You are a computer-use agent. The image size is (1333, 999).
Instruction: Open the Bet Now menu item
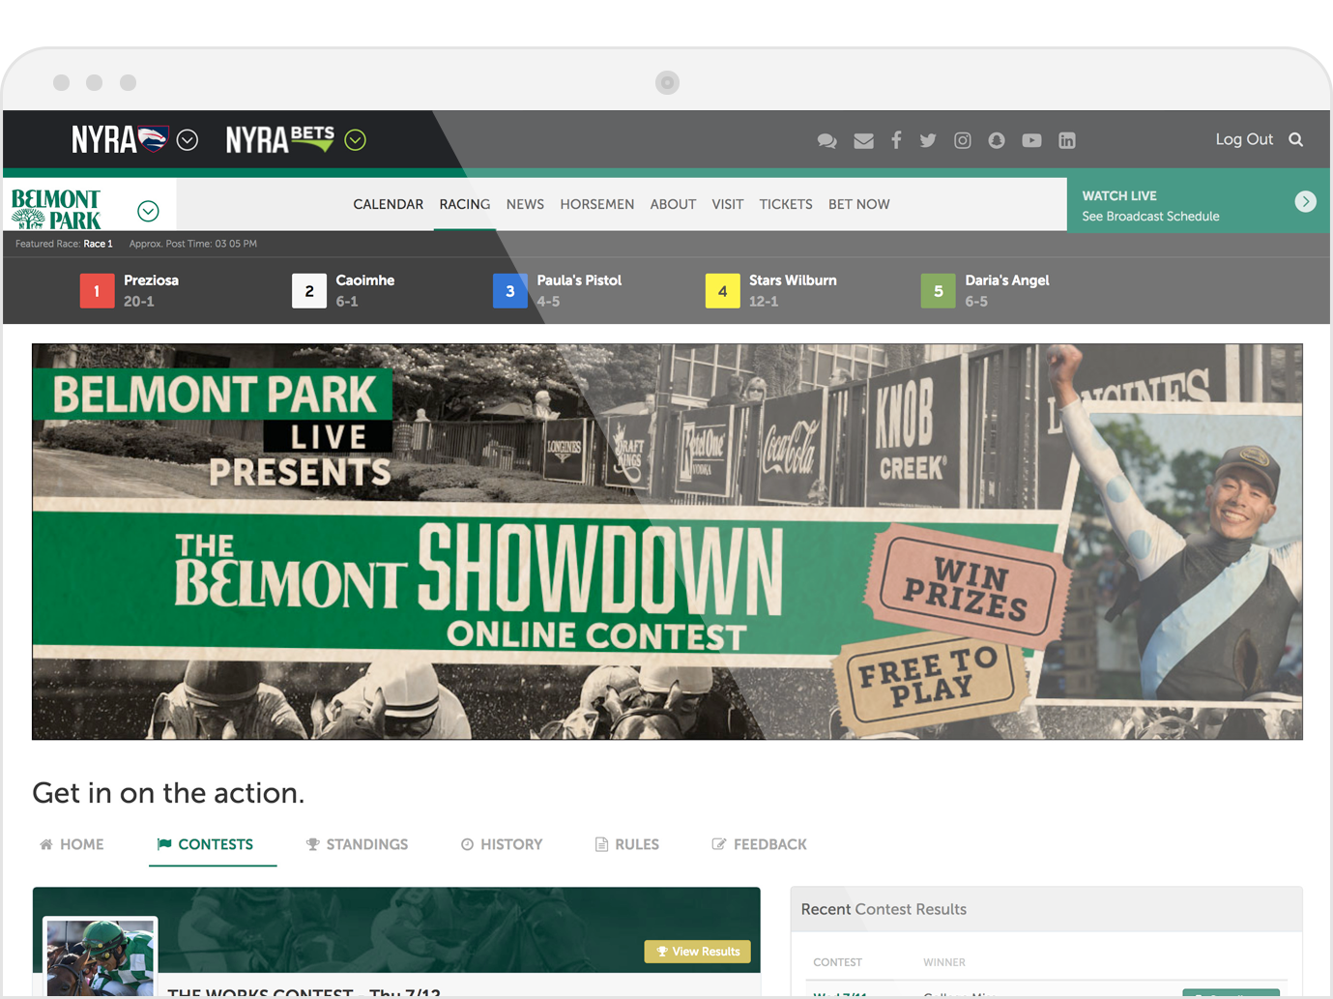(859, 204)
